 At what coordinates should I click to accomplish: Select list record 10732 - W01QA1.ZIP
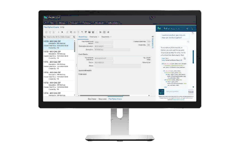[59, 76]
